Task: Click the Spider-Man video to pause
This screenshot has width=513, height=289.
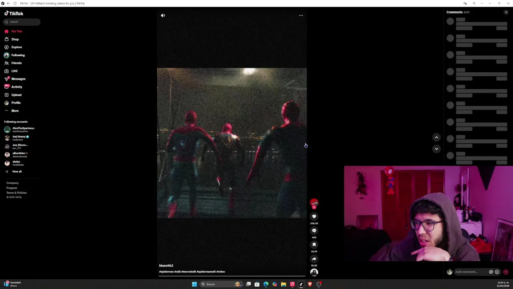Action: click(x=232, y=143)
